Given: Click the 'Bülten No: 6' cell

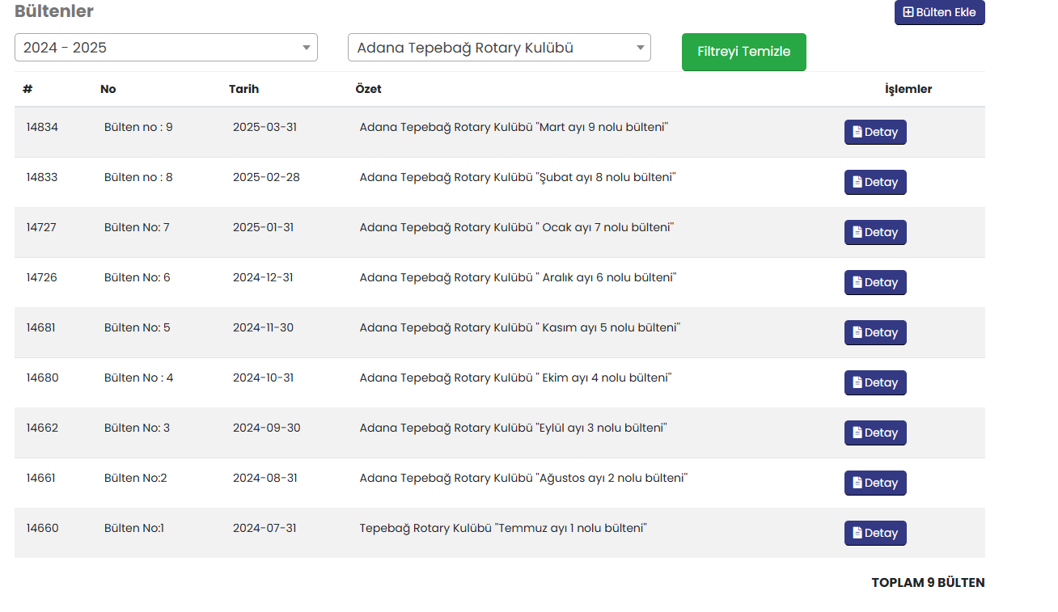Looking at the screenshot, I should 138,277.
